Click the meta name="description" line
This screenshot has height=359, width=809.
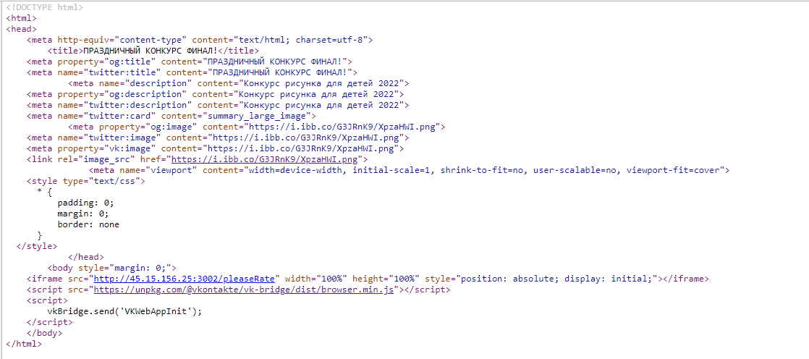tap(238, 83)
